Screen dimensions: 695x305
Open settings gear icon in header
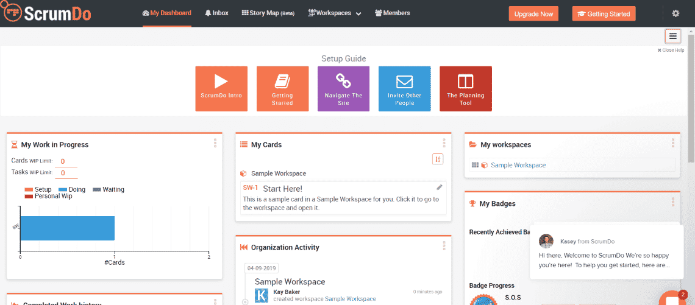click(675, 14)
